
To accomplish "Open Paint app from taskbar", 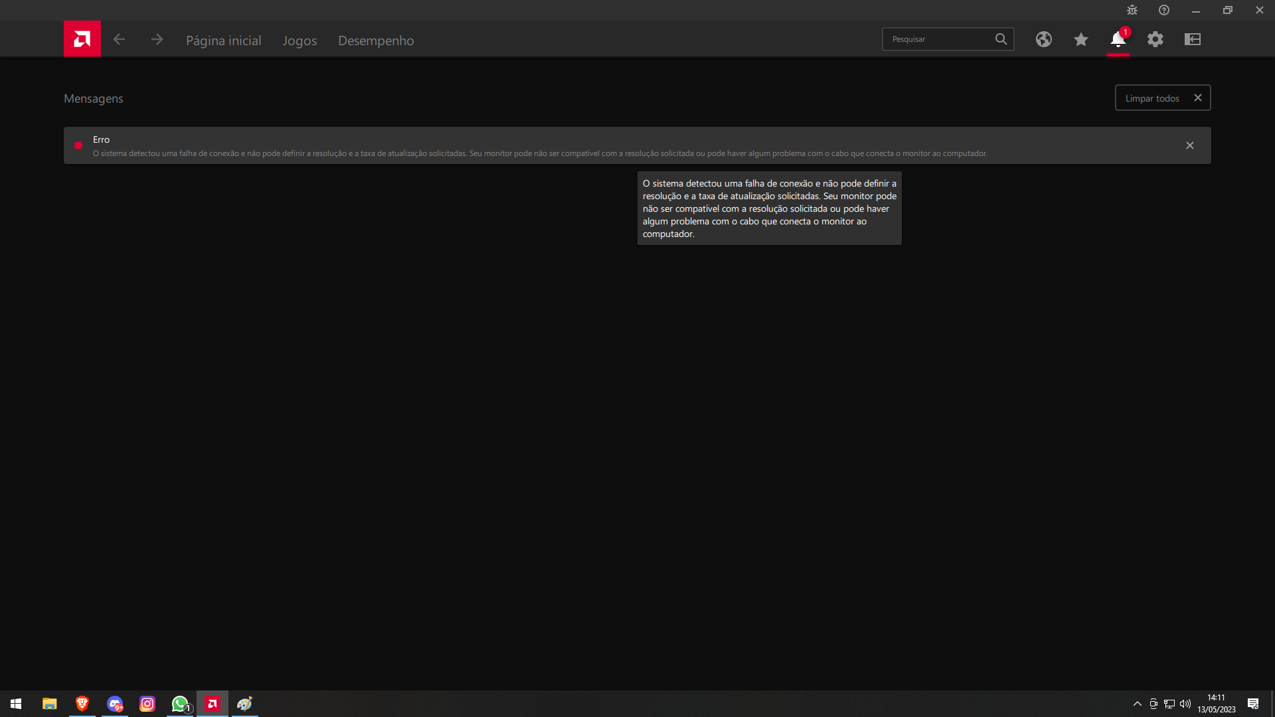I will point(245,704).
